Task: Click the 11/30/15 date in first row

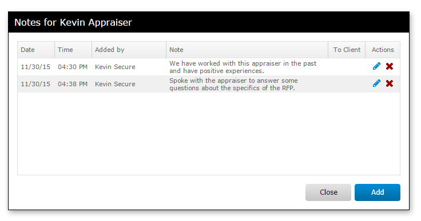Action: click(35, 67)
